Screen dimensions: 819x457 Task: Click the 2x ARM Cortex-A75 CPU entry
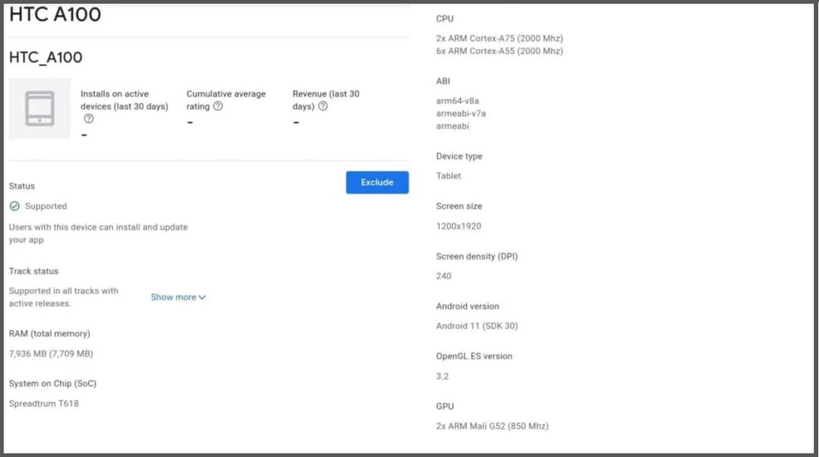[500, 38]
